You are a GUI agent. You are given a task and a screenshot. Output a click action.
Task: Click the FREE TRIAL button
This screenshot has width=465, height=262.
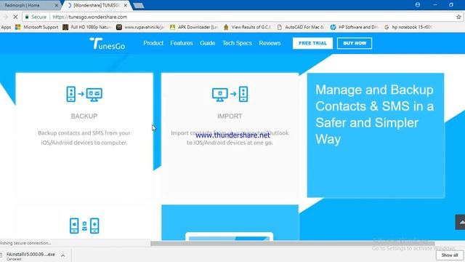point(312,43)
